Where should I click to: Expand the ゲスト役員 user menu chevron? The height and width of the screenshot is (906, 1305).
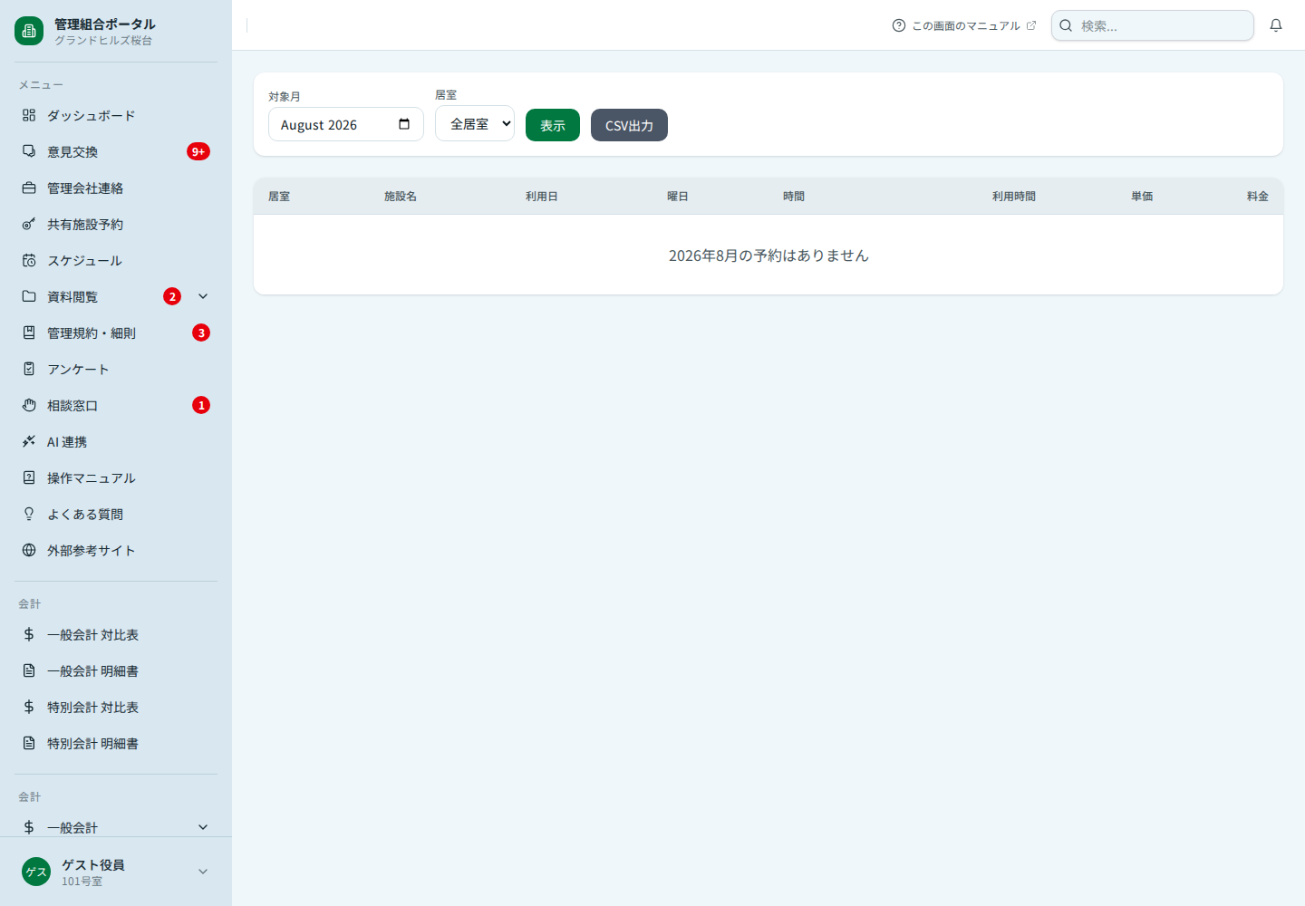[203, 872]
